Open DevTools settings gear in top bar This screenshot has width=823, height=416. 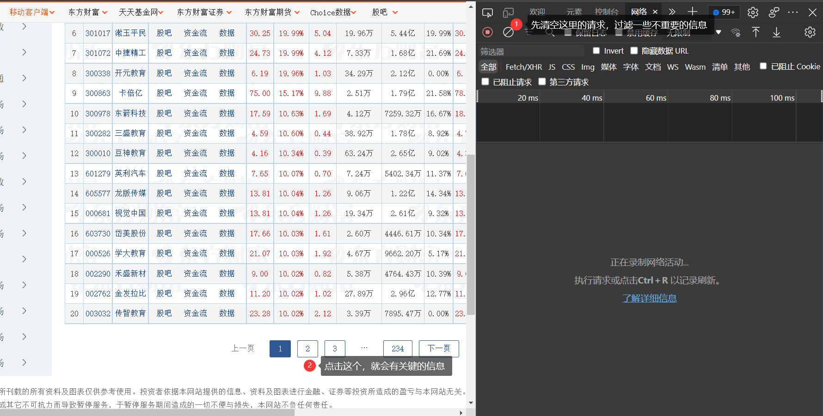click(753, 12)
